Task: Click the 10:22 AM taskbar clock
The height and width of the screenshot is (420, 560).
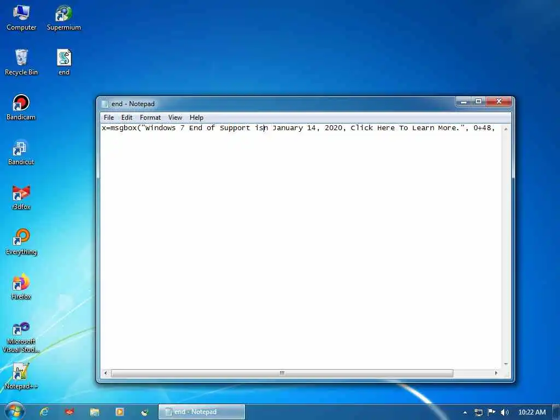Action: tap(532, 412)
